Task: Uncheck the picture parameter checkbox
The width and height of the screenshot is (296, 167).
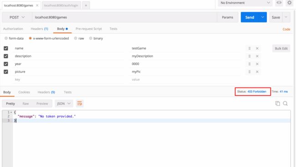Action: 6,72
